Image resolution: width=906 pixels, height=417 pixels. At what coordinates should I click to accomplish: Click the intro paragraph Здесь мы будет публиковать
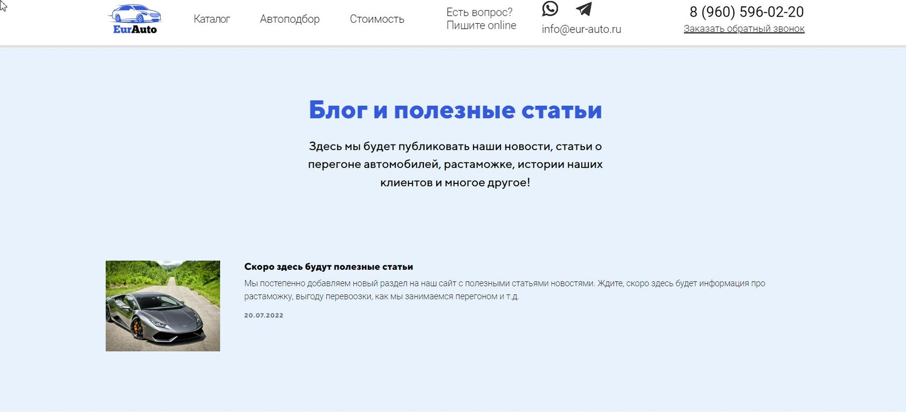tap(455, 164)
